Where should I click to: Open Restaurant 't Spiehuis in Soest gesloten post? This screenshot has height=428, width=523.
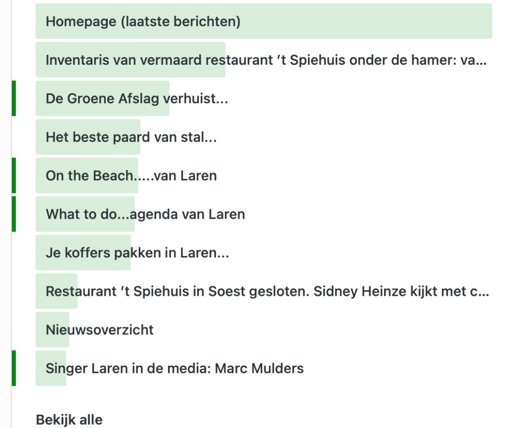pos(267,292)
